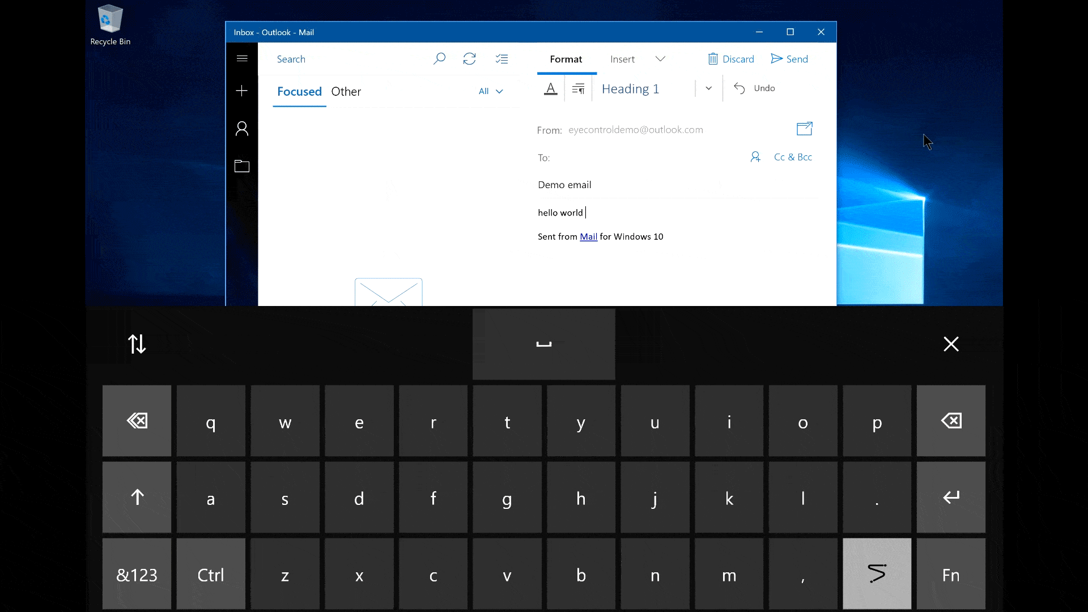Expand the Insert menu dropdown arrow
This screenshot has height=612, width=1088.
coord(660,59)
